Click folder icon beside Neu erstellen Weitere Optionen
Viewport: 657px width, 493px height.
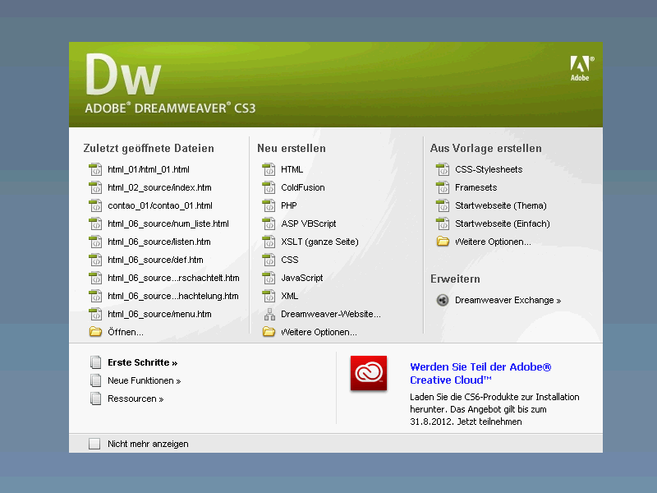(x=269, y=332)
